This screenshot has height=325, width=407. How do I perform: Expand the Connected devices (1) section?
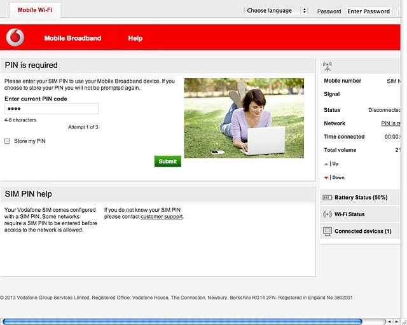(361, 231)
